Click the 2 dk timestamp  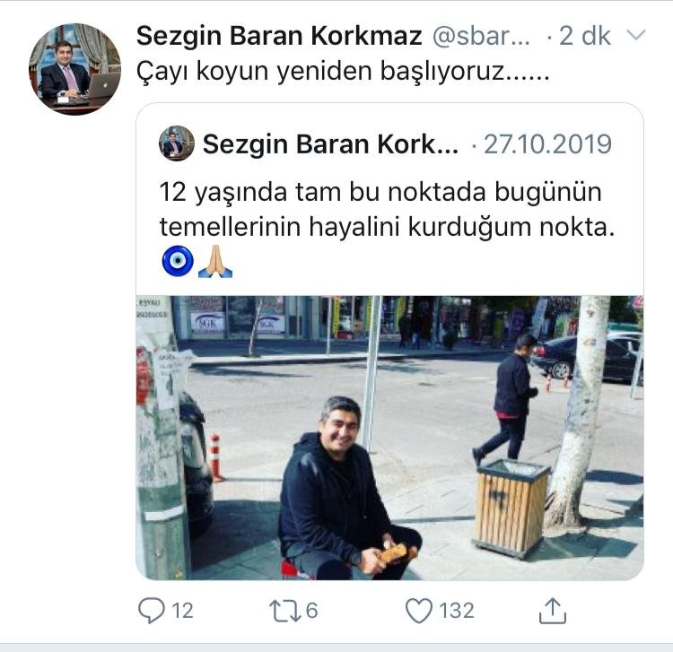(584, 36)
